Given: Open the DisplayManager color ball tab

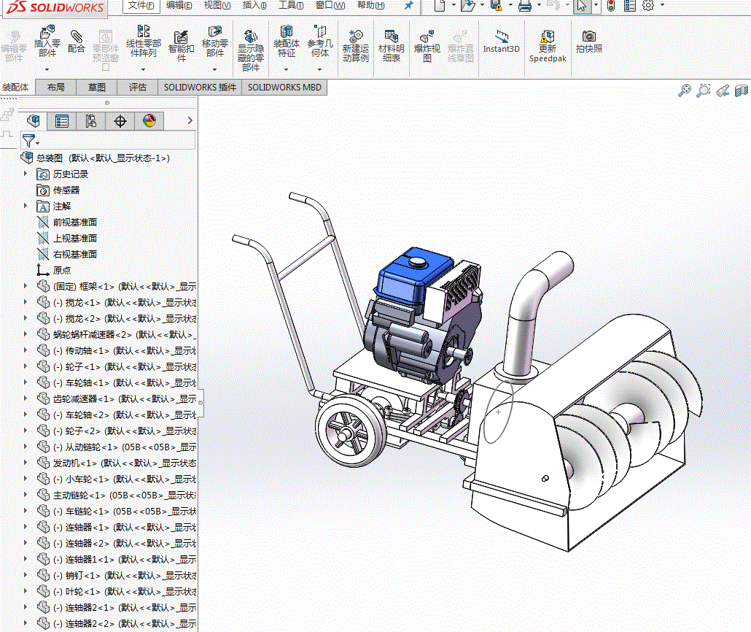Looking at the screenshot, I should pyautogui.click(x=149, y=121).
